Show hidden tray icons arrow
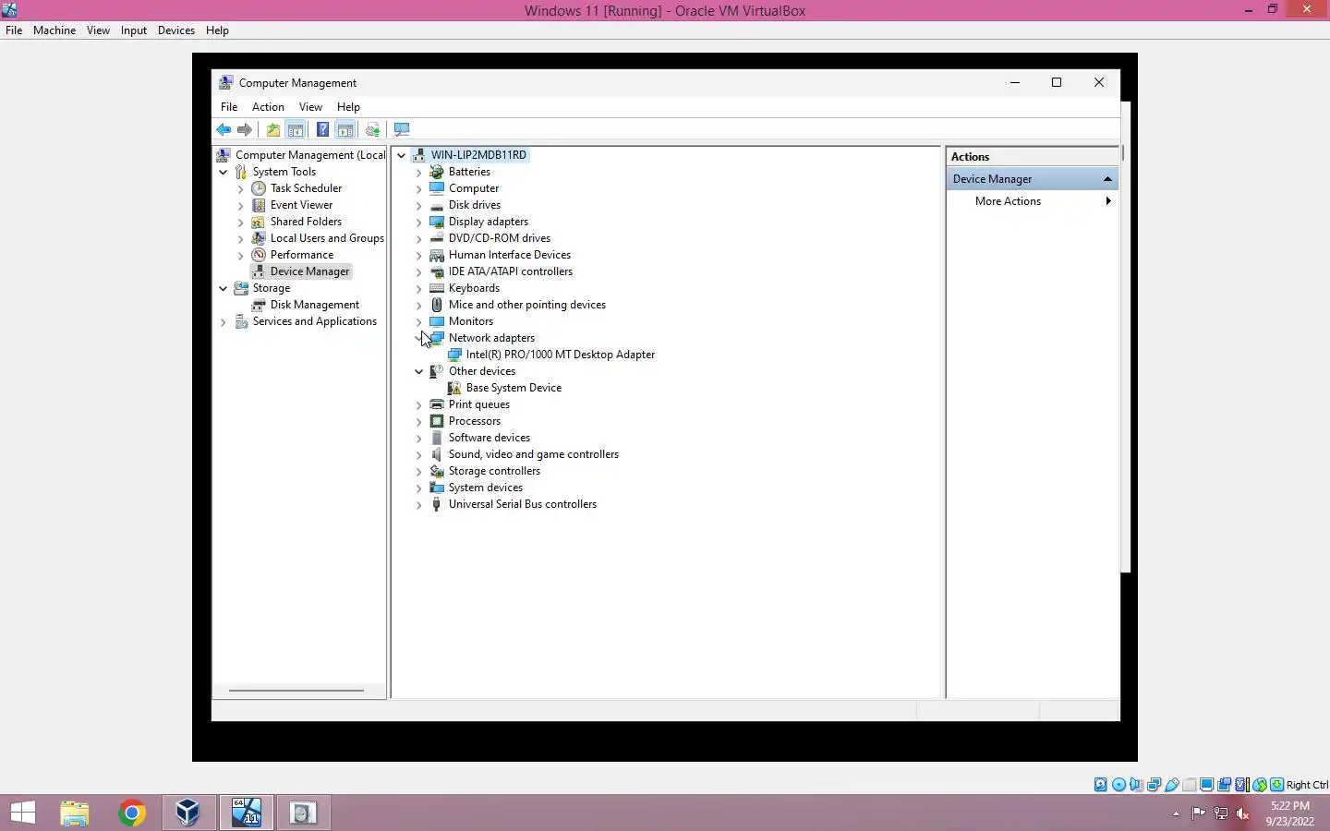 tap(1176, 813)
